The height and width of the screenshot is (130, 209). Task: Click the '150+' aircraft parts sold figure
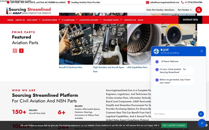click(x=19, y=112)
